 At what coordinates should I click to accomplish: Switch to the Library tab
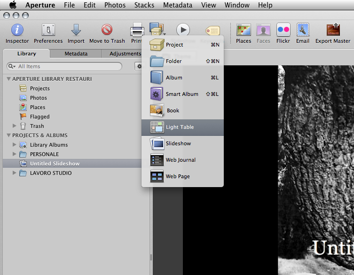[x=27, y=54]
